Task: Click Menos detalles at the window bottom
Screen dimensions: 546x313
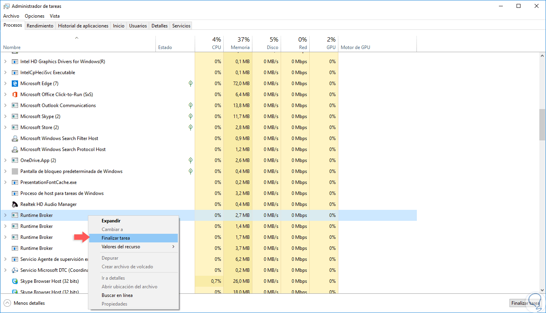Action: 24,303
